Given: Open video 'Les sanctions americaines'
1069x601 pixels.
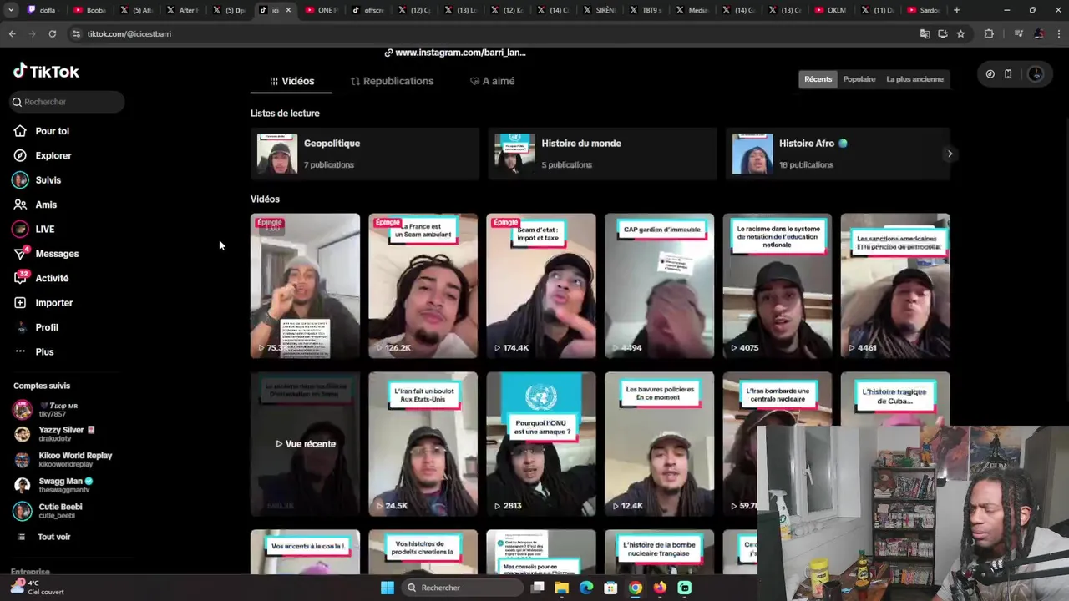Looking at the screenshot, I should (x=895, y=285).
